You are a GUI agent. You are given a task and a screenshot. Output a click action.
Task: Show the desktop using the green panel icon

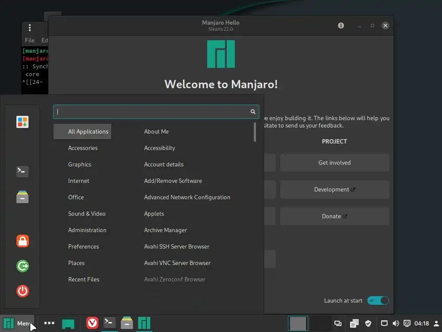point(68,323)
